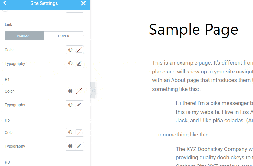
Task: Open global fonts for H2 typography
Action: (70, 146)
